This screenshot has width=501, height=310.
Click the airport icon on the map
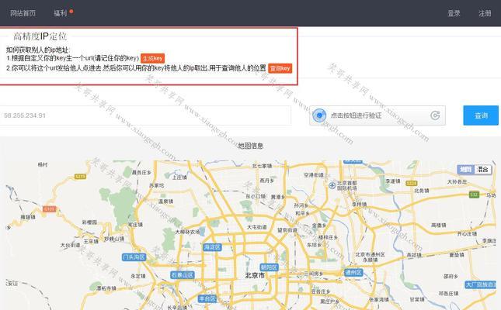tap(332, 184)
